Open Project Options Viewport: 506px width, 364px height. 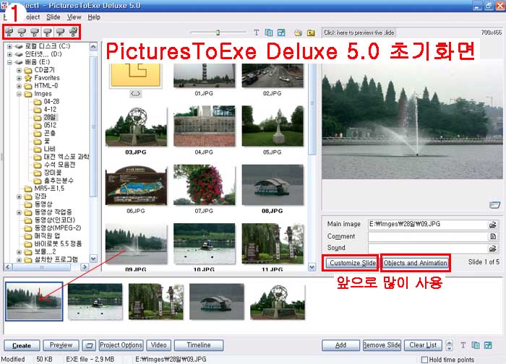(121, 345)
